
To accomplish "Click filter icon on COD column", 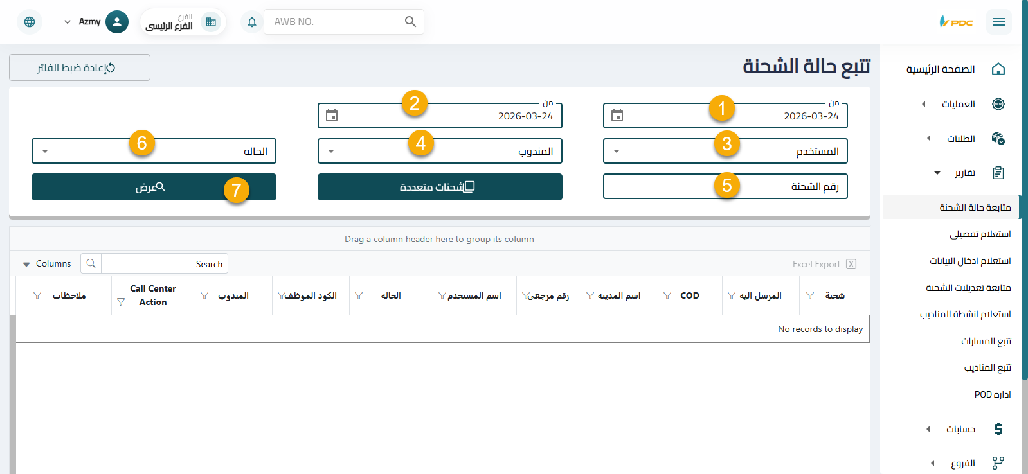I will tap(667, 295).
